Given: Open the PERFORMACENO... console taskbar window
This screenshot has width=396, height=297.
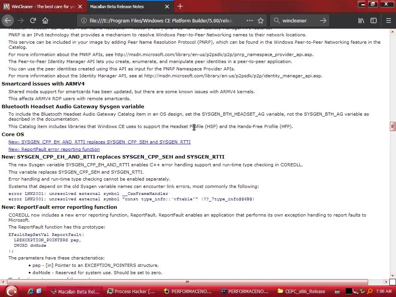Looking at the screenshot, I should tap(244, 292).
